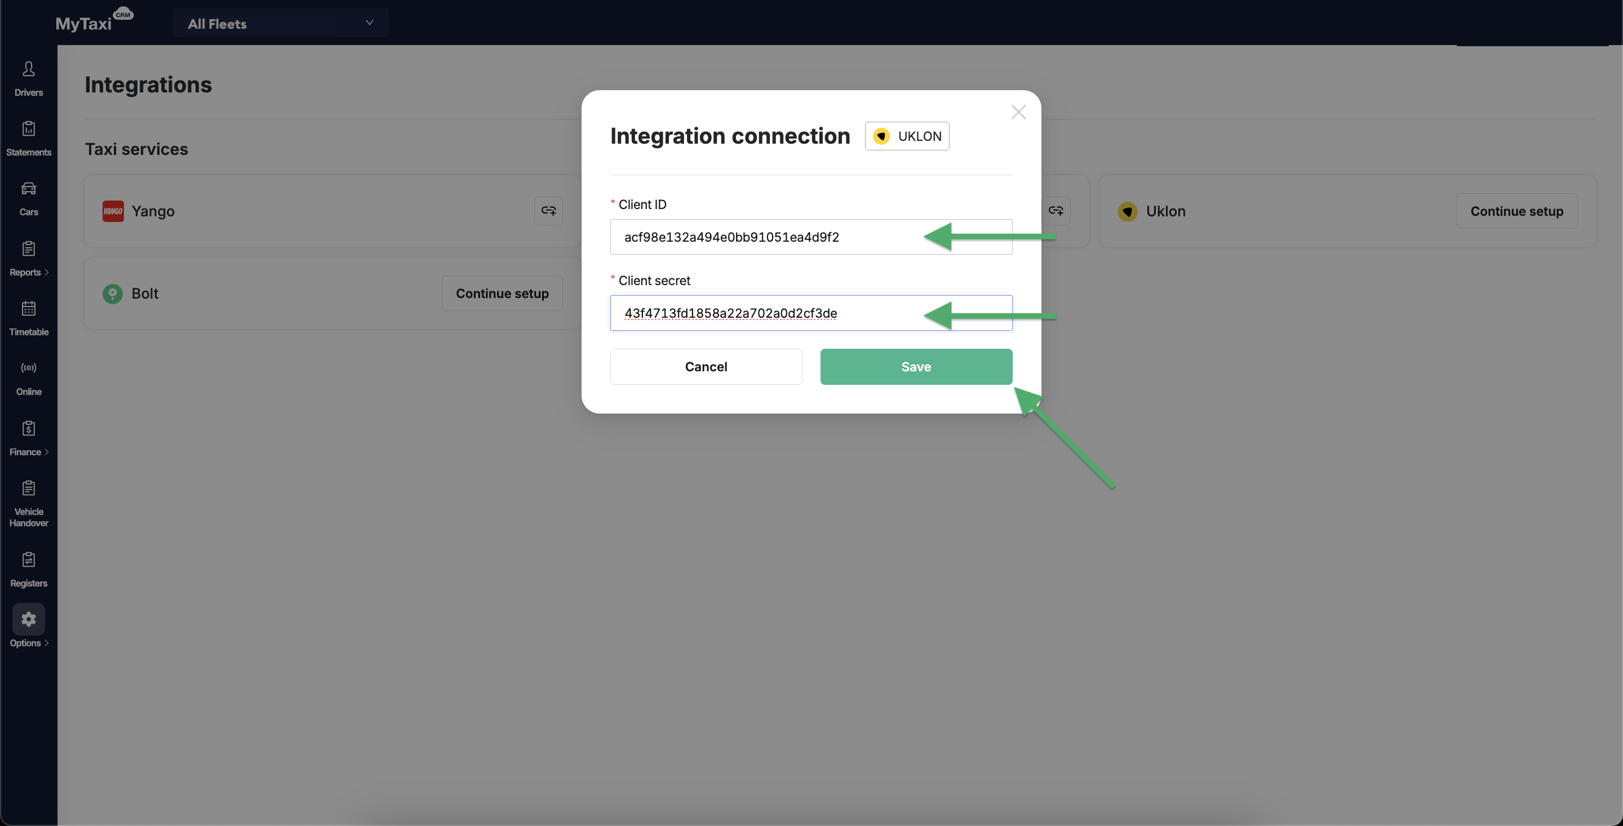Open the Options gear menu
The height and width of the screenshot is (826, 1623).
28,627
